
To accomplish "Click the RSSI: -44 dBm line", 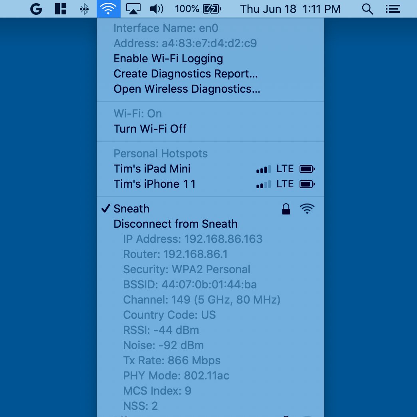I will (x=161, y=330).
